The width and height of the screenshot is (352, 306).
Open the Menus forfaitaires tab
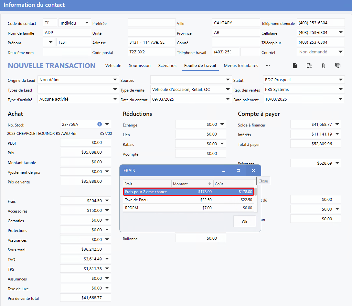pyautogui.click(x=241, y=66)
